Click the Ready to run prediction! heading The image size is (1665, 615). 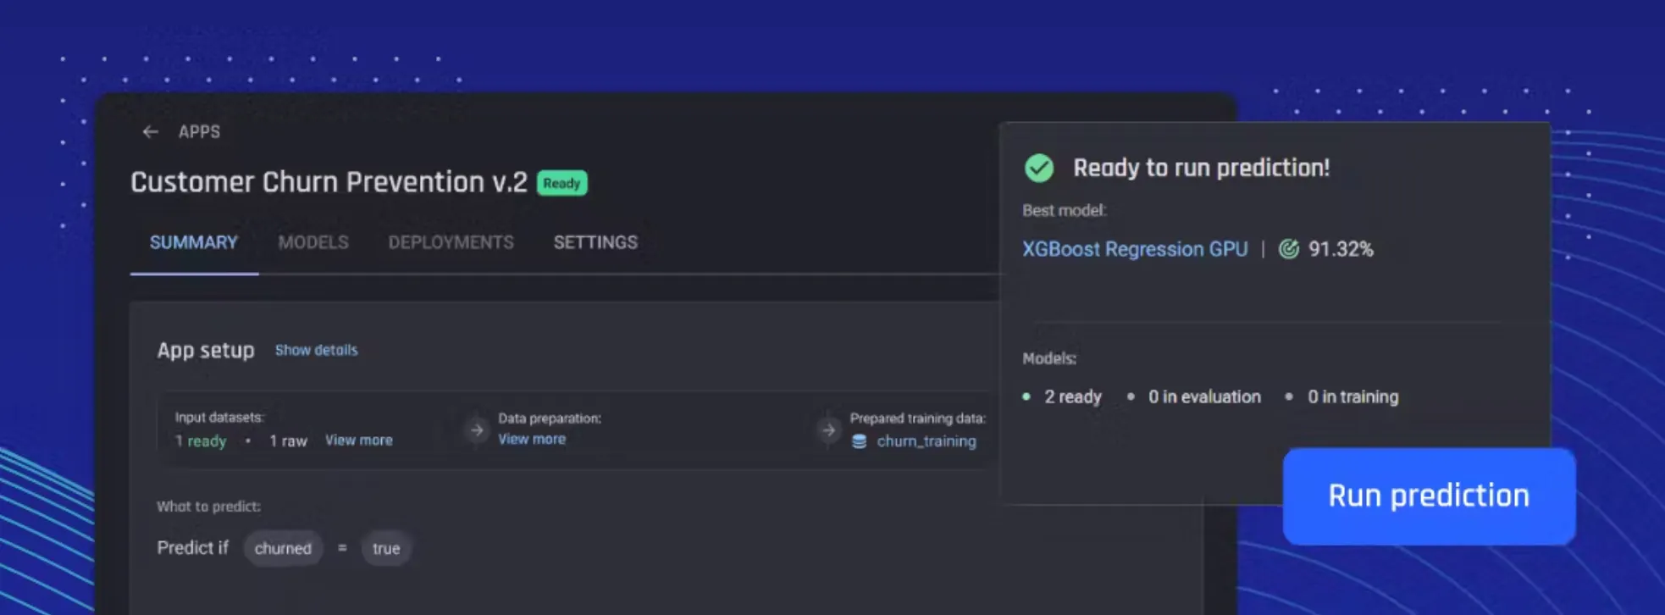click(x=1201, y=168)
